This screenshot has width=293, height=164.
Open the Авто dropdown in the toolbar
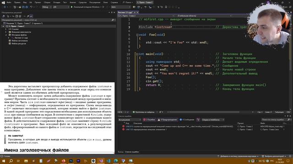(x=121, y=7)
